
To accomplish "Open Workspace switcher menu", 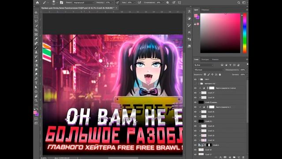I will pyautogui.click(x=244, y=3).
